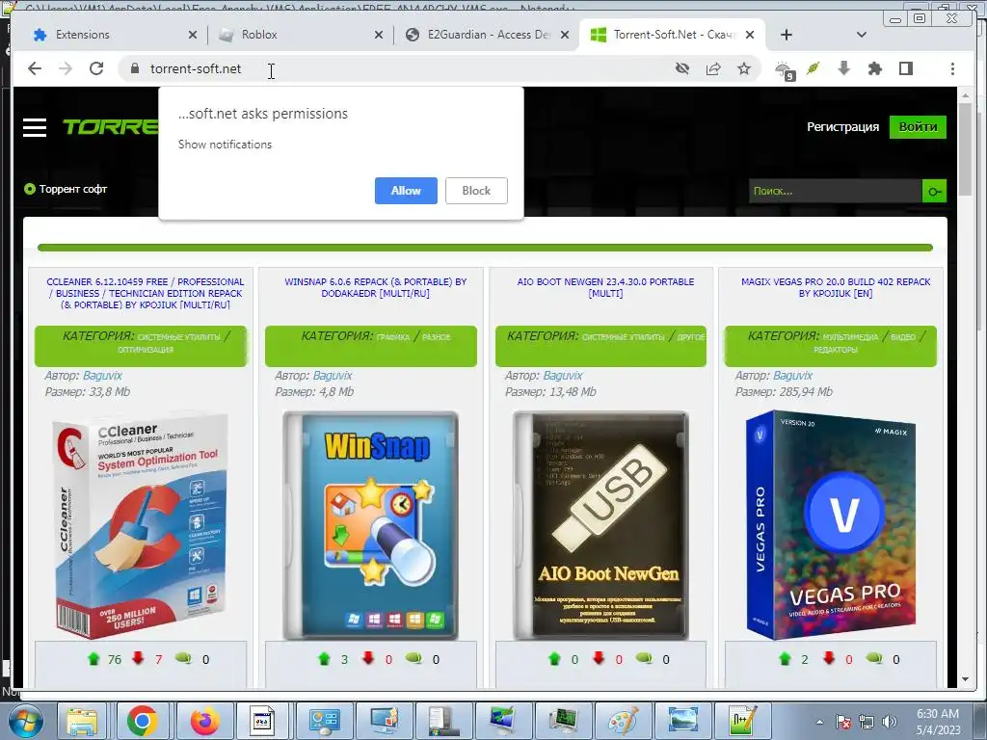This screenshot has width=987, height=740.
Task: Click the address bar URL field
Action: (x=403, y=68)
